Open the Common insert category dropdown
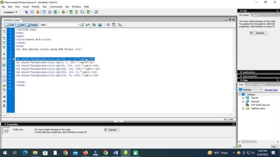The image size is (280, 157). tap(10, 12)
